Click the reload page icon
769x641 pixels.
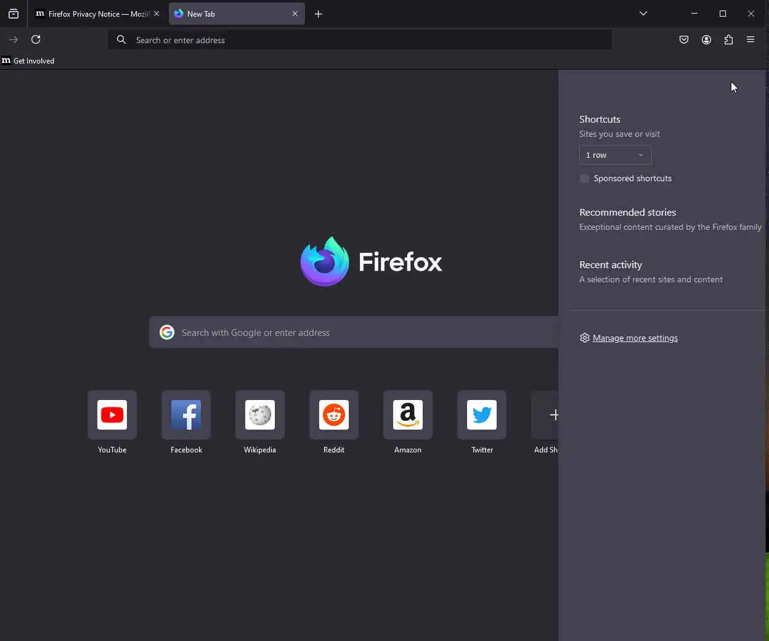point(36,39)
